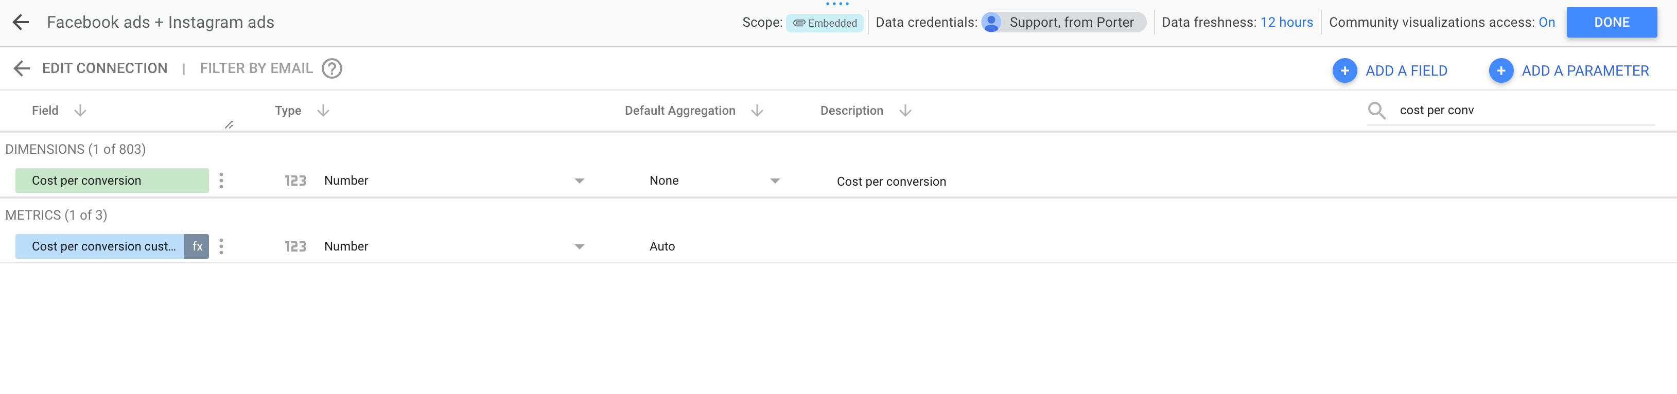1677x394 pixels.
Task: Click the Embedded scope chip
Action: tap(825, 23)
